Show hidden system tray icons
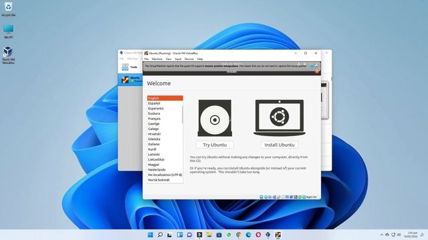 click(x=382, y=235)
